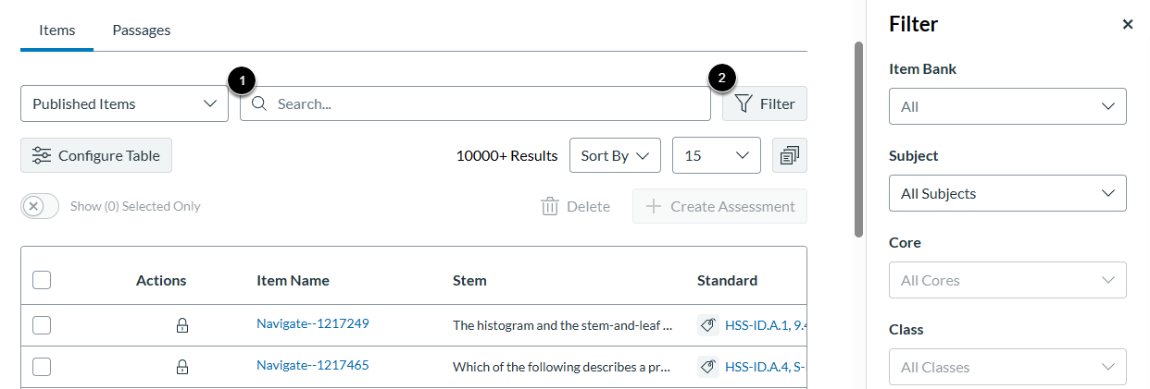This screenshot has width=1150, height=389.
Task: Select checkbox for Navigate--1217249 row
Action: (x=42, y=325)
